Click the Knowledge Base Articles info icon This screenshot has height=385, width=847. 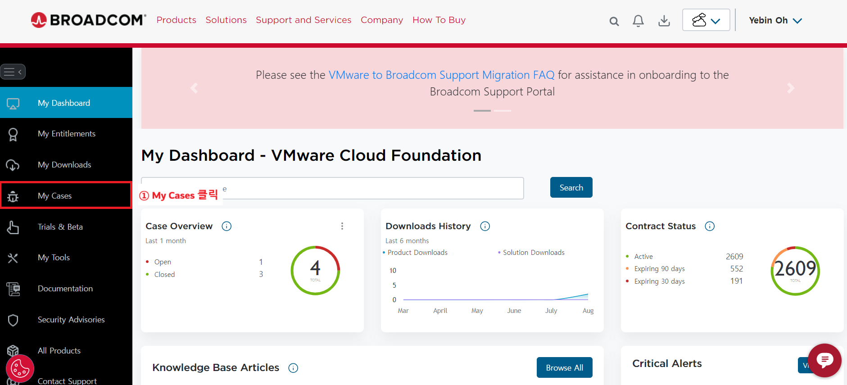point(293,368)
